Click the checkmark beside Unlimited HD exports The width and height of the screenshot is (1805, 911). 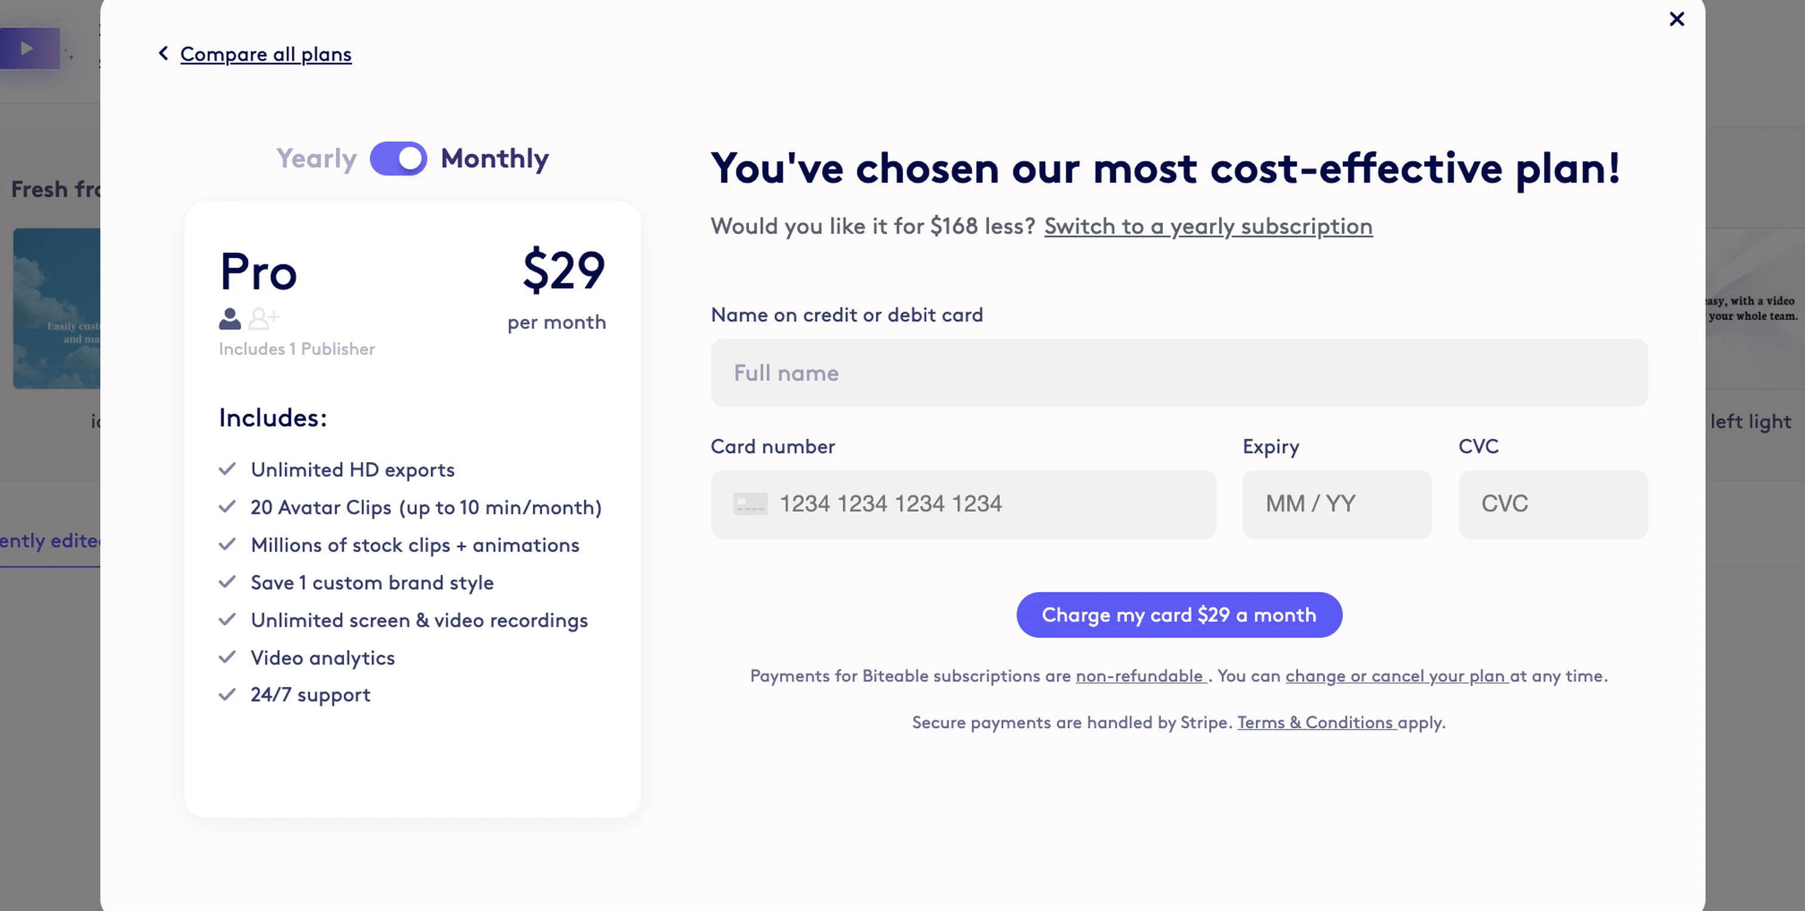[x=228, y=469]
